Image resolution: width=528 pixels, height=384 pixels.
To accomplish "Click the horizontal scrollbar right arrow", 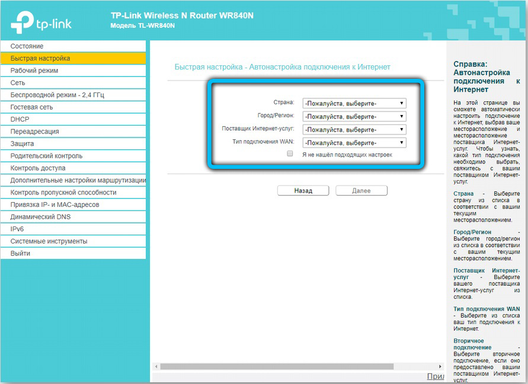I will 440,367.
